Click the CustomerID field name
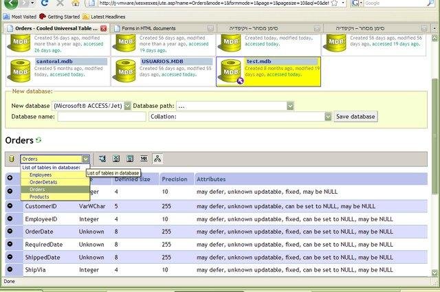440x292 pixels. (x=41, y=206)
